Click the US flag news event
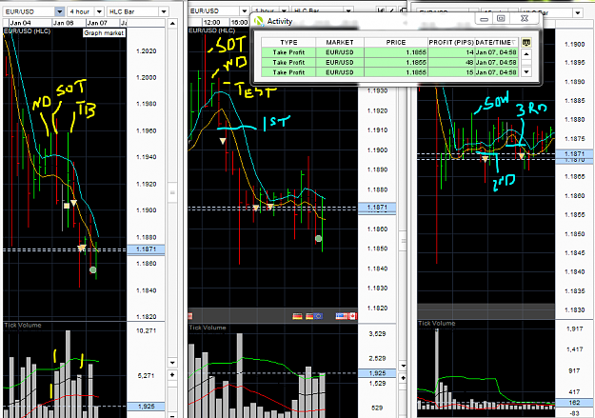Image resolution: width=595 pixels, height=418 pixels. pyautogui.click(x=342, y=316)
